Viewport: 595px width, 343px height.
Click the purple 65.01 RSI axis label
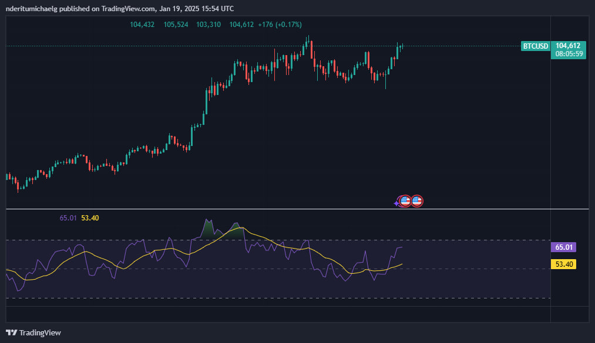pyautogui.click(x=563, y=247)
